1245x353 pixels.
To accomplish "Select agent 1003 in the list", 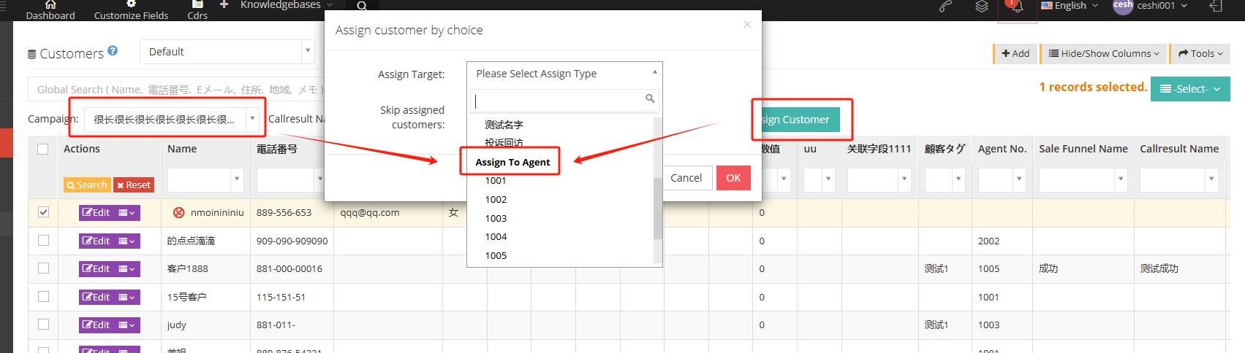I will 496,218.
